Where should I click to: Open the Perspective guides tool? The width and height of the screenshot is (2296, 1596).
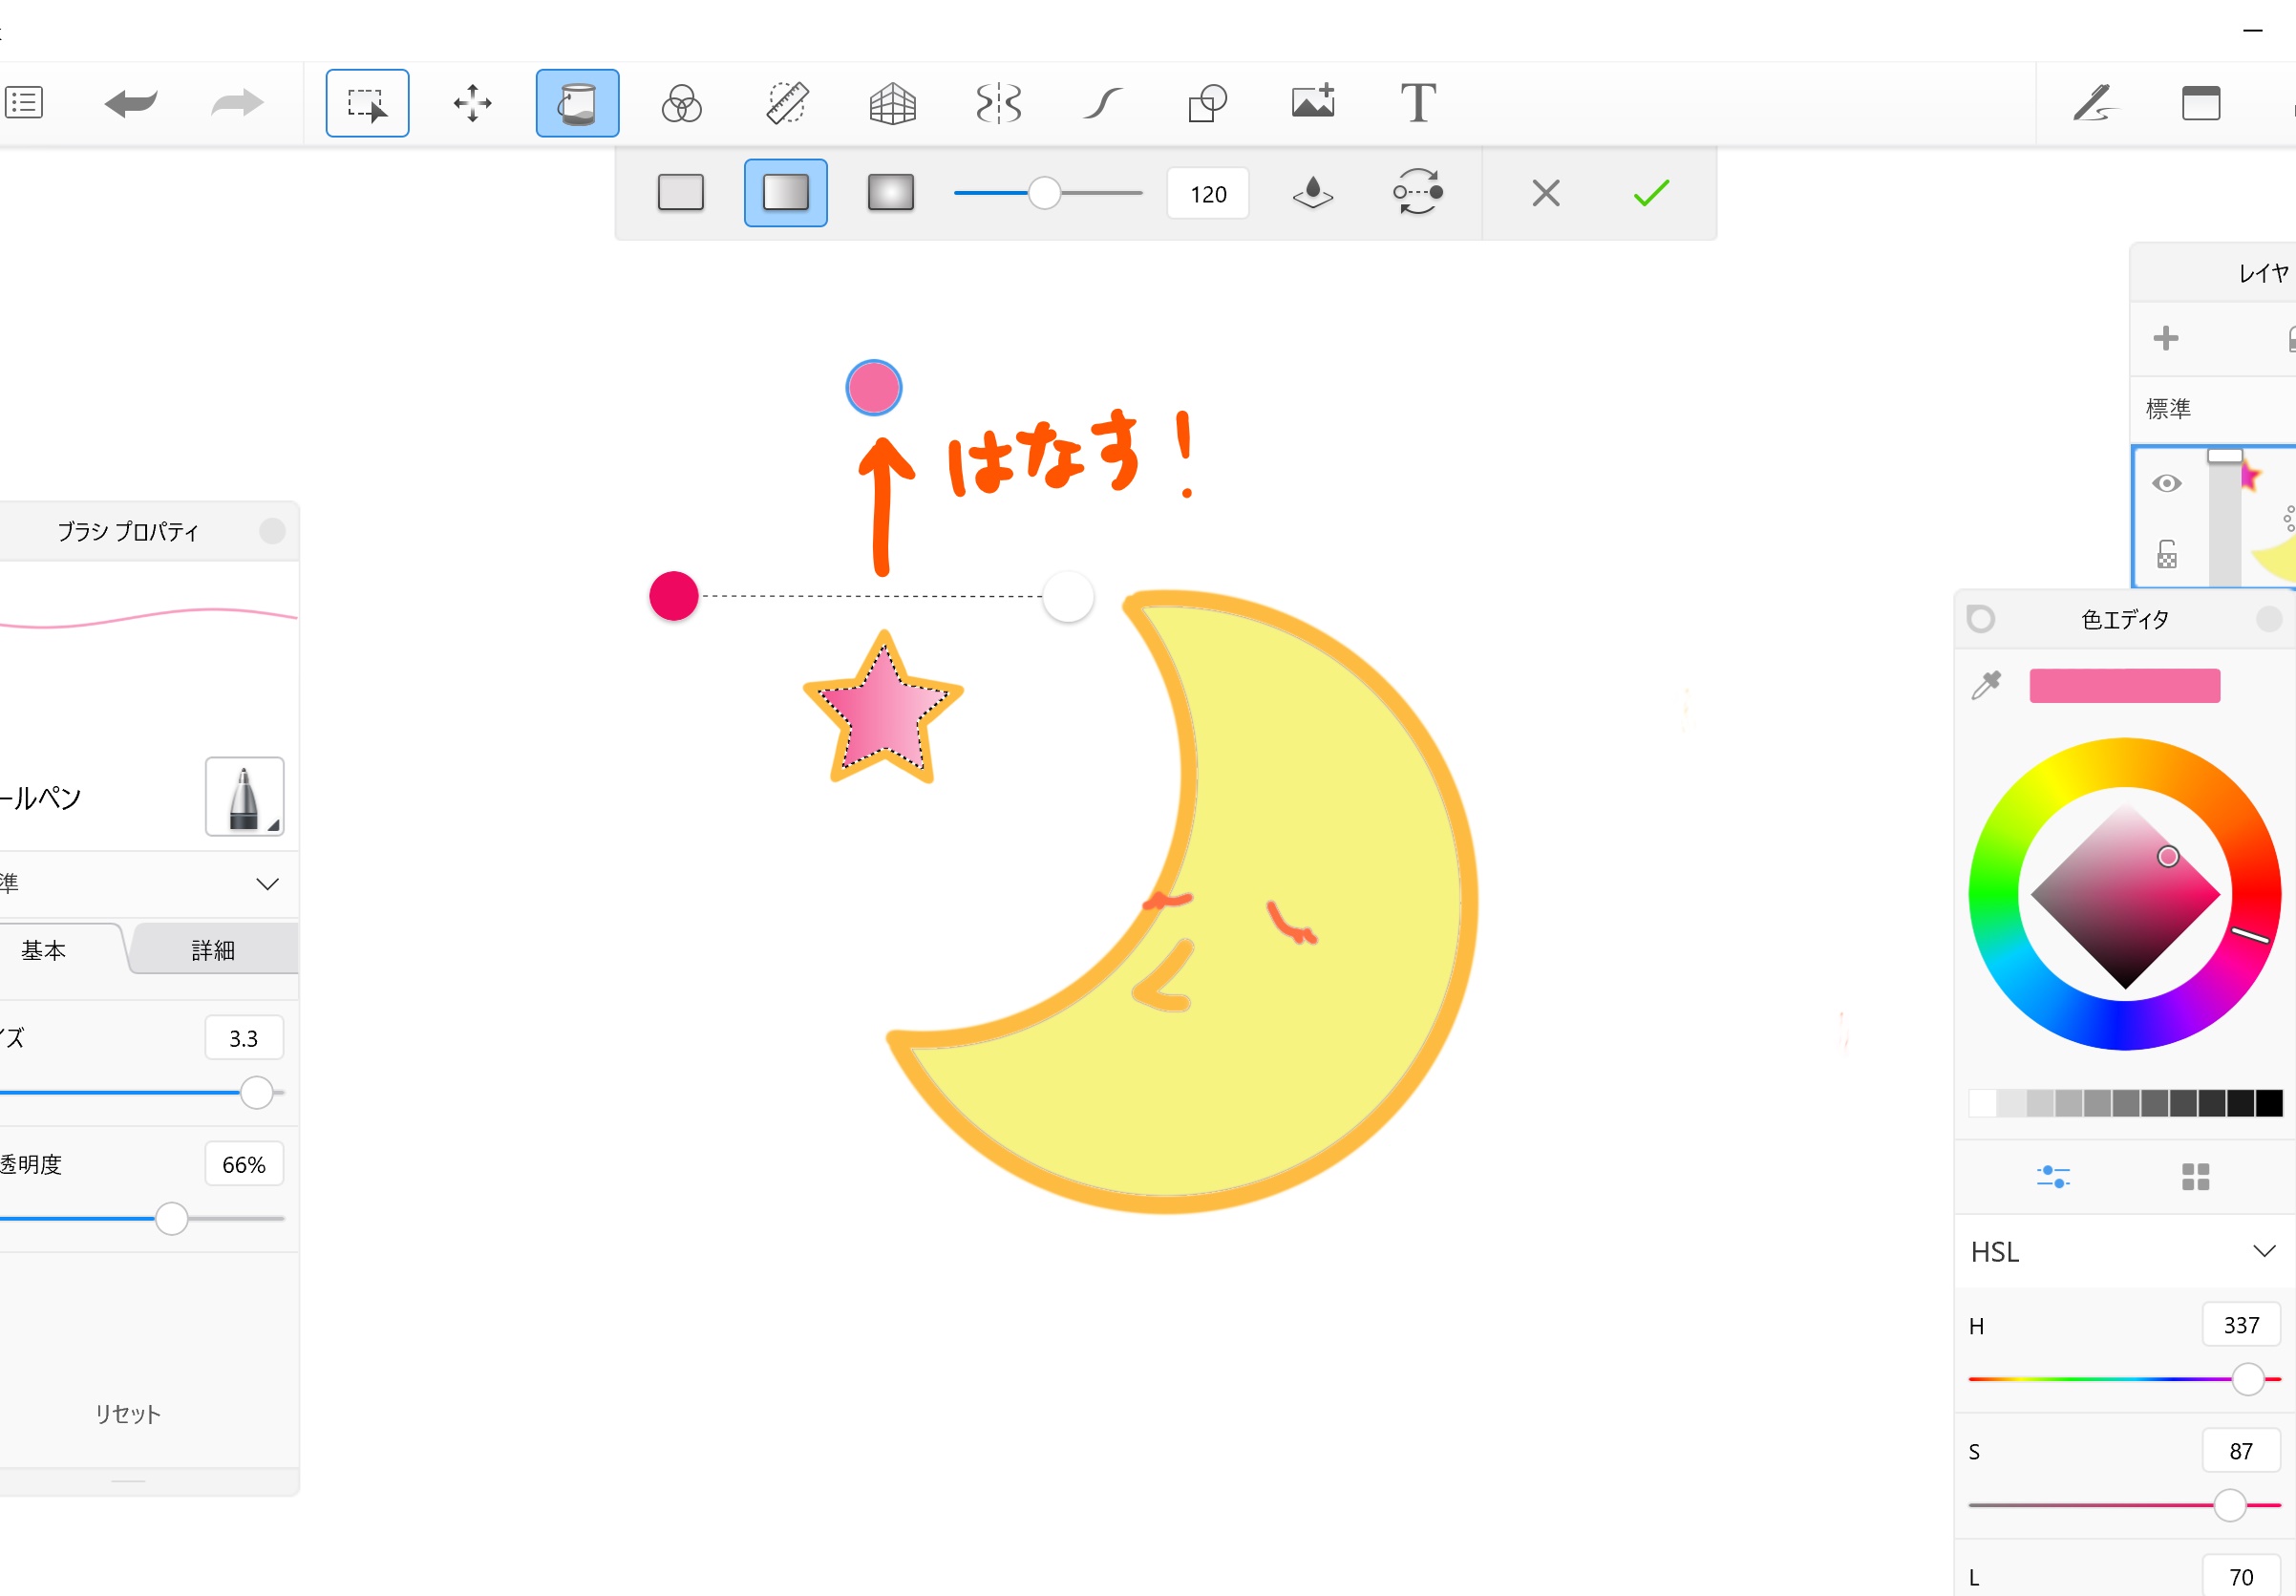pos(892,103)
